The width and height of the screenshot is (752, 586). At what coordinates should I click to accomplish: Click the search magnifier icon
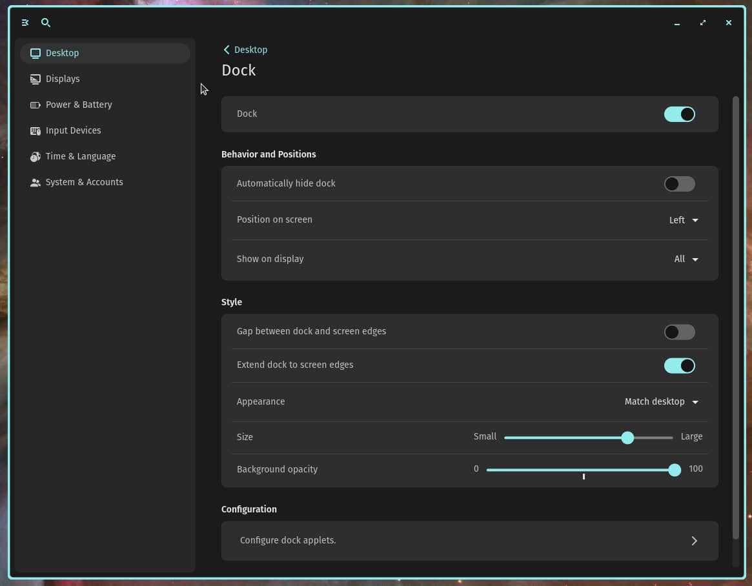pyautogui.click(x=45, y=23)
